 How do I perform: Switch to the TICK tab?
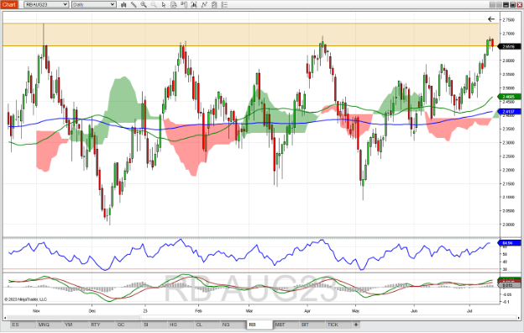pos(338,325)
